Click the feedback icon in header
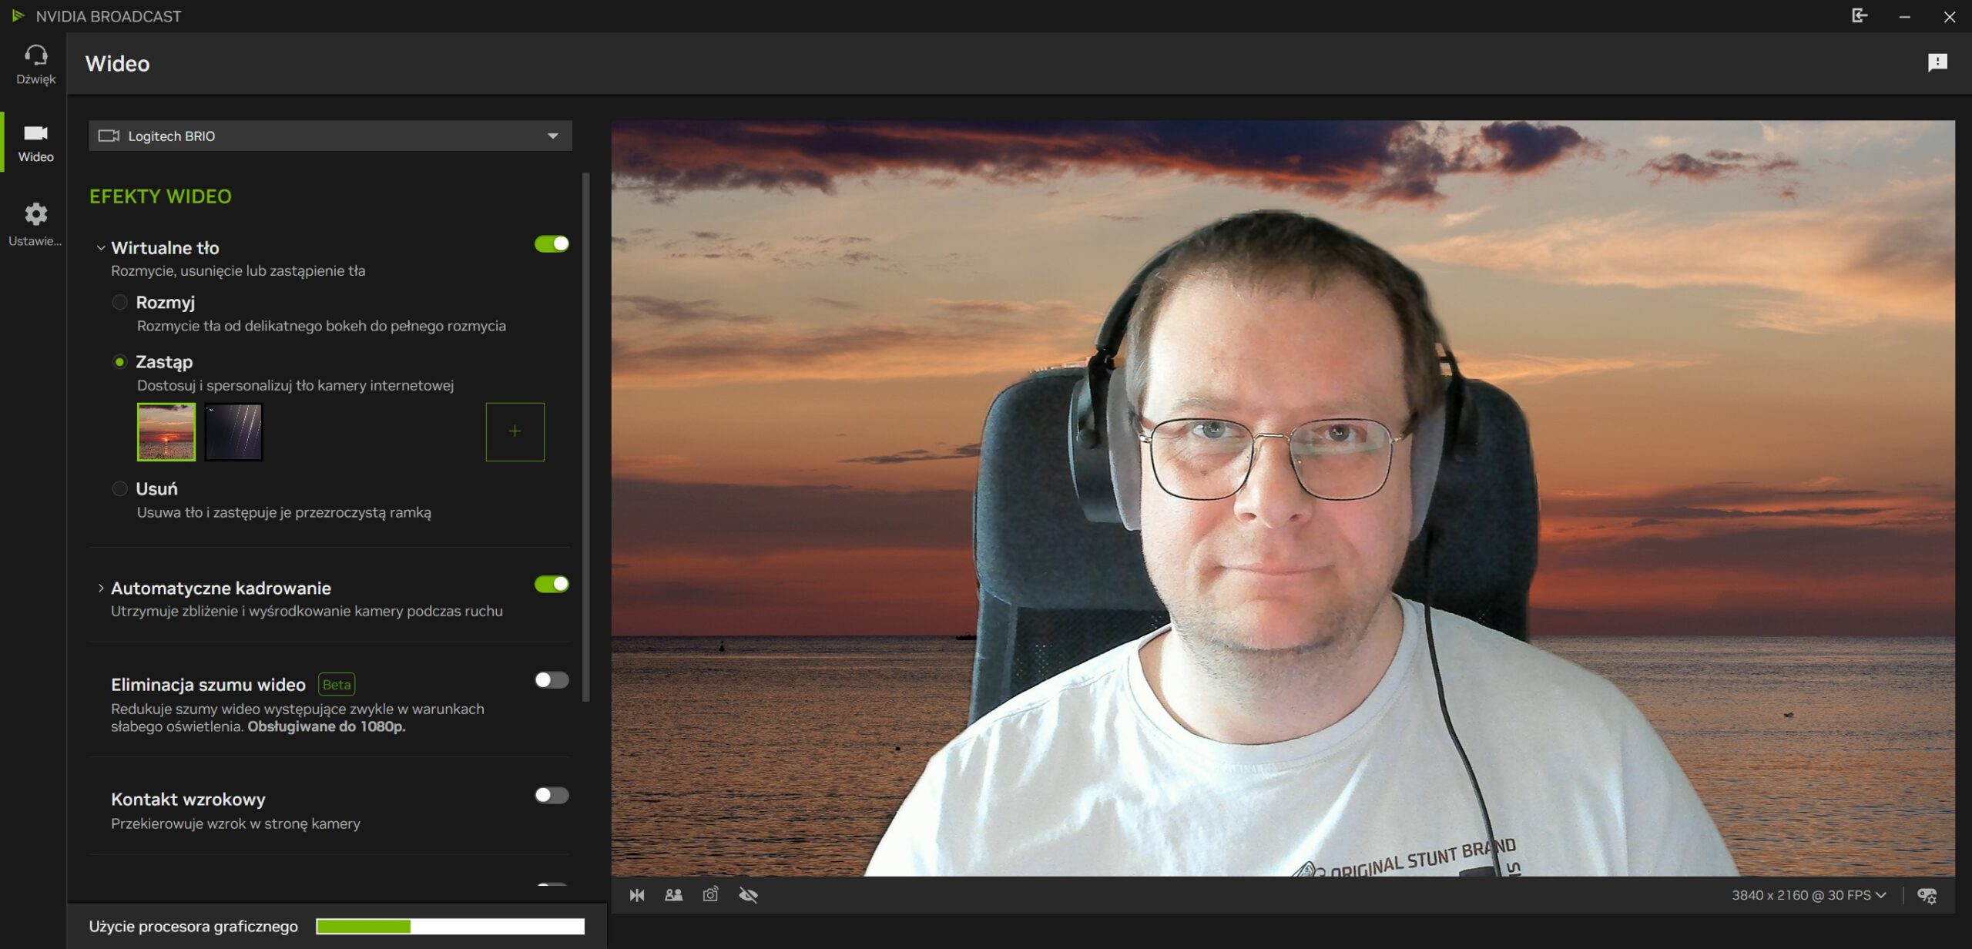The image size is (1972, 949). click(x=1937, y=62)
